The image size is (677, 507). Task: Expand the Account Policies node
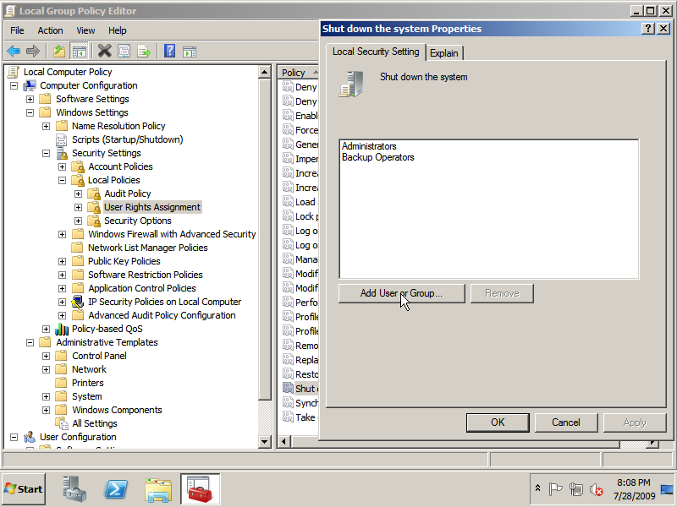point(62,166)
